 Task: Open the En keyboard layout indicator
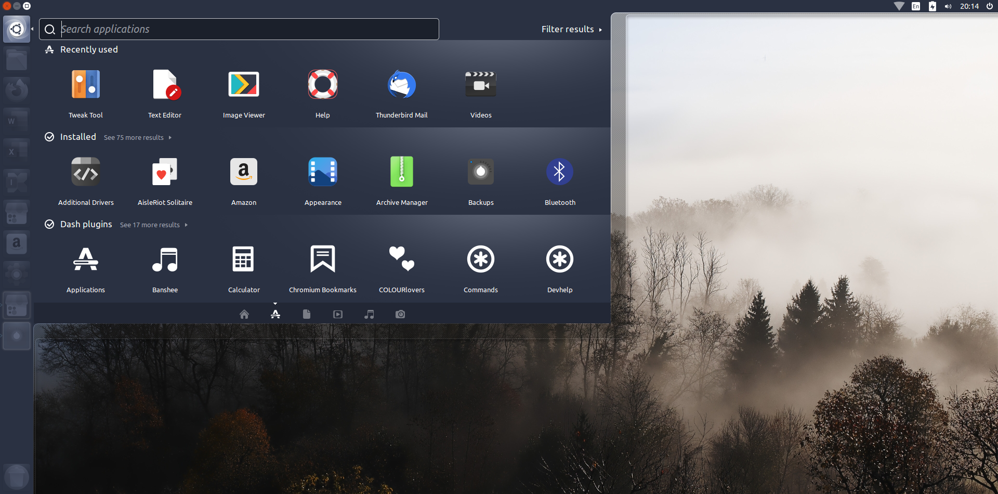click(x=916, y=6)
